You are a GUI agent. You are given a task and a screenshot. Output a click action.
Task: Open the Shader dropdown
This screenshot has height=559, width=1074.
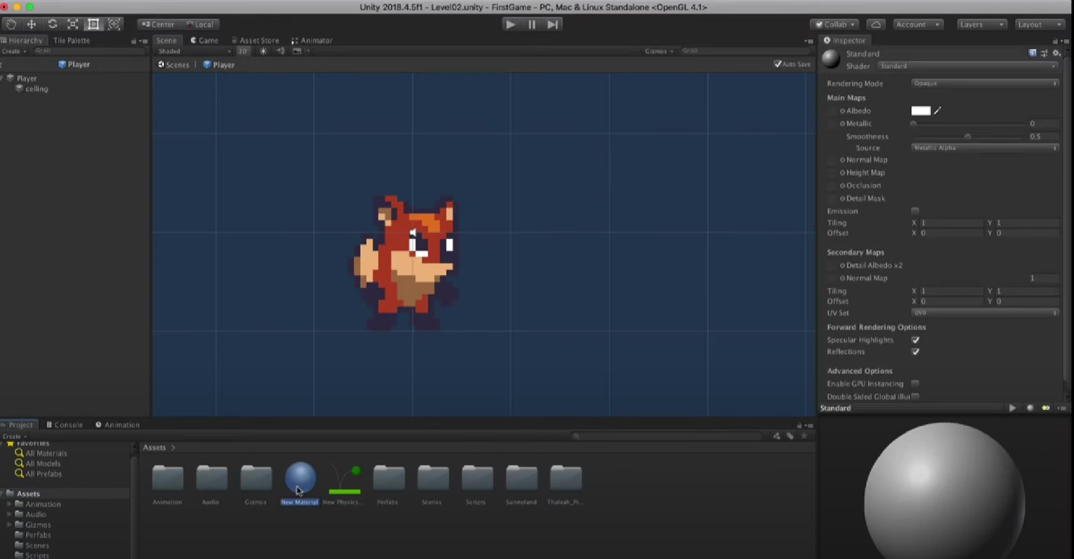968,66
